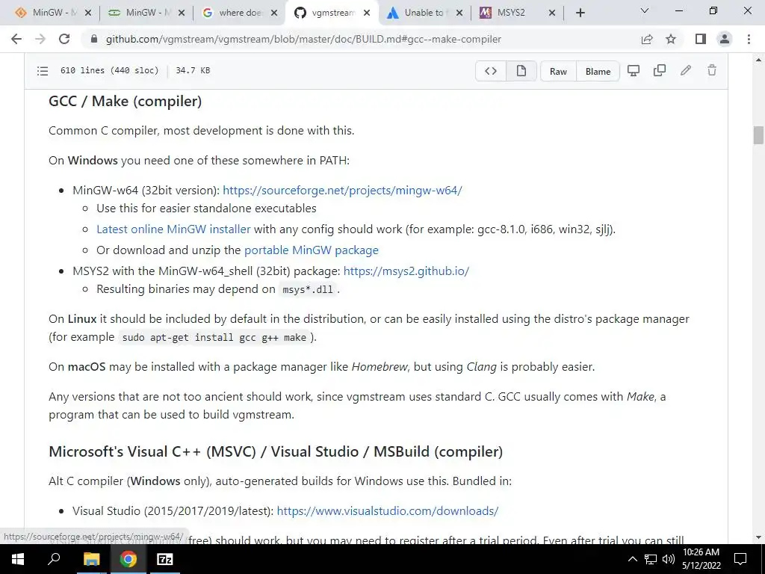The image size is (765, 574).
Task: Open Windows taskbar search
Action: (x=54, y=559)
